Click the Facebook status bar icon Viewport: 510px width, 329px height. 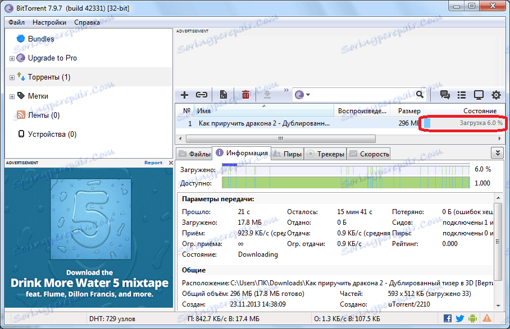448,318
